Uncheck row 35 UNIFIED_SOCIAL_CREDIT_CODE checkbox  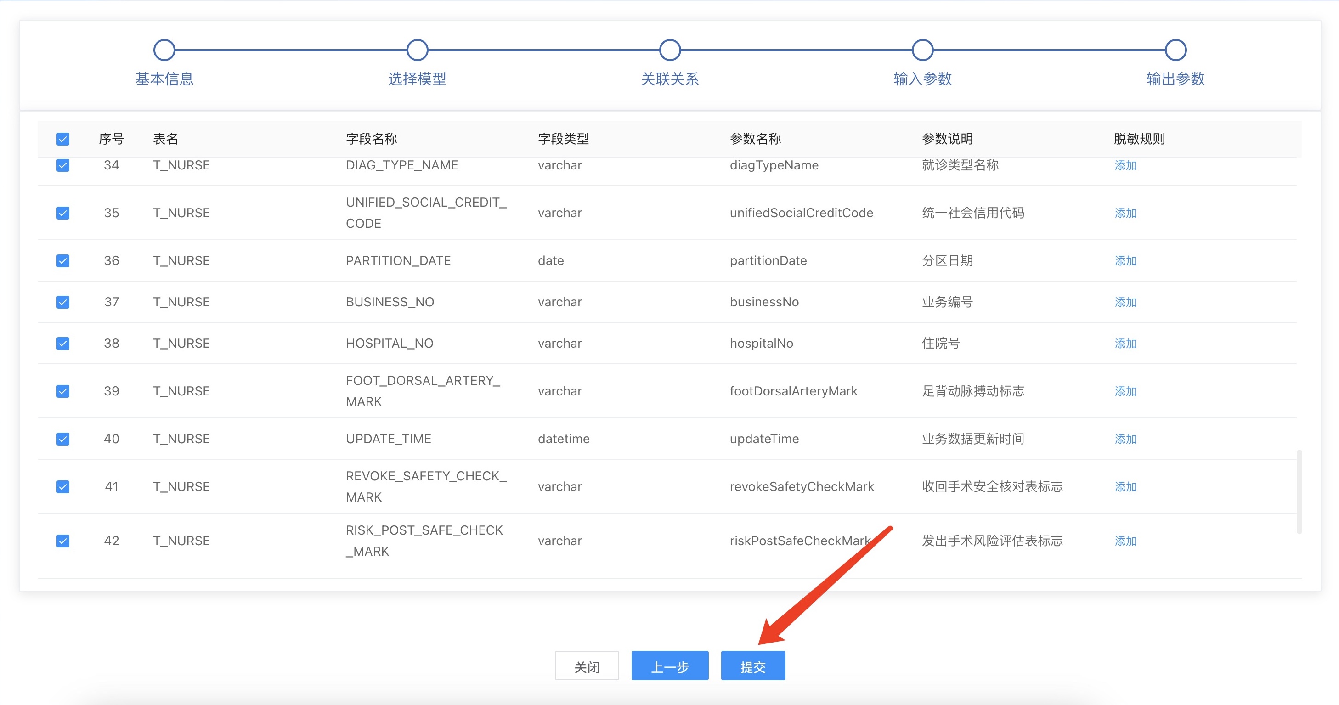(63, 213)
